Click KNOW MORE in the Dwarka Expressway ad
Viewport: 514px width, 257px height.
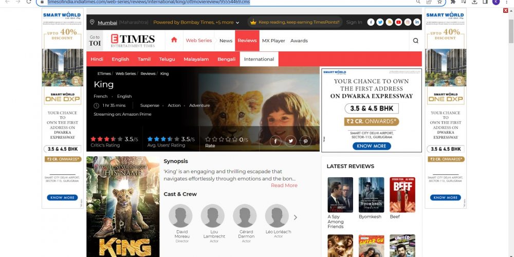tap(372, 146)
